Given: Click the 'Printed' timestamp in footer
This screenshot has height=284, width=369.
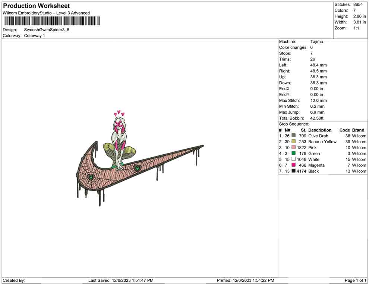Looking at the screenshot, I should click(246, 280).
